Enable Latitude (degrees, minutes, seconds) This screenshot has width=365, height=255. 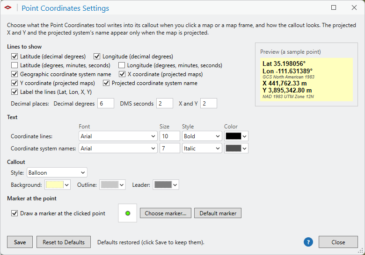point(15,65)
